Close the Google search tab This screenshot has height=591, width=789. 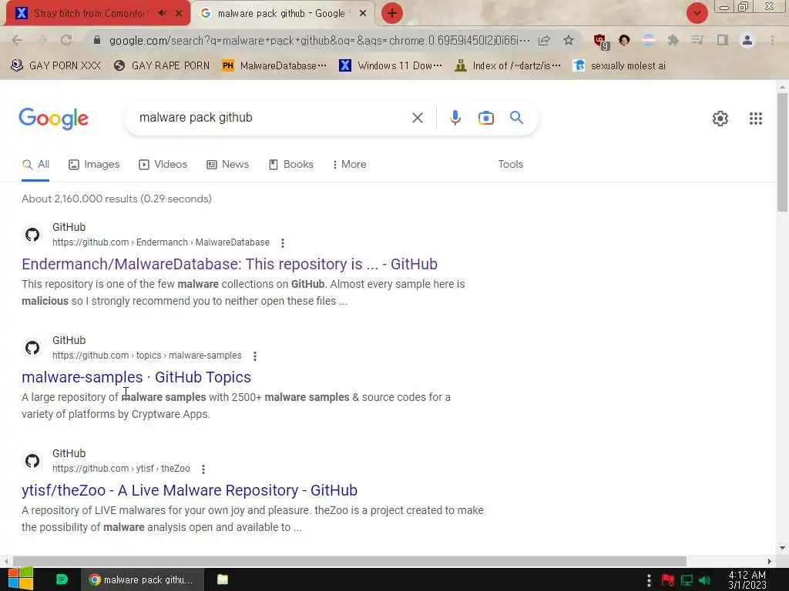[x=363, y=13]
